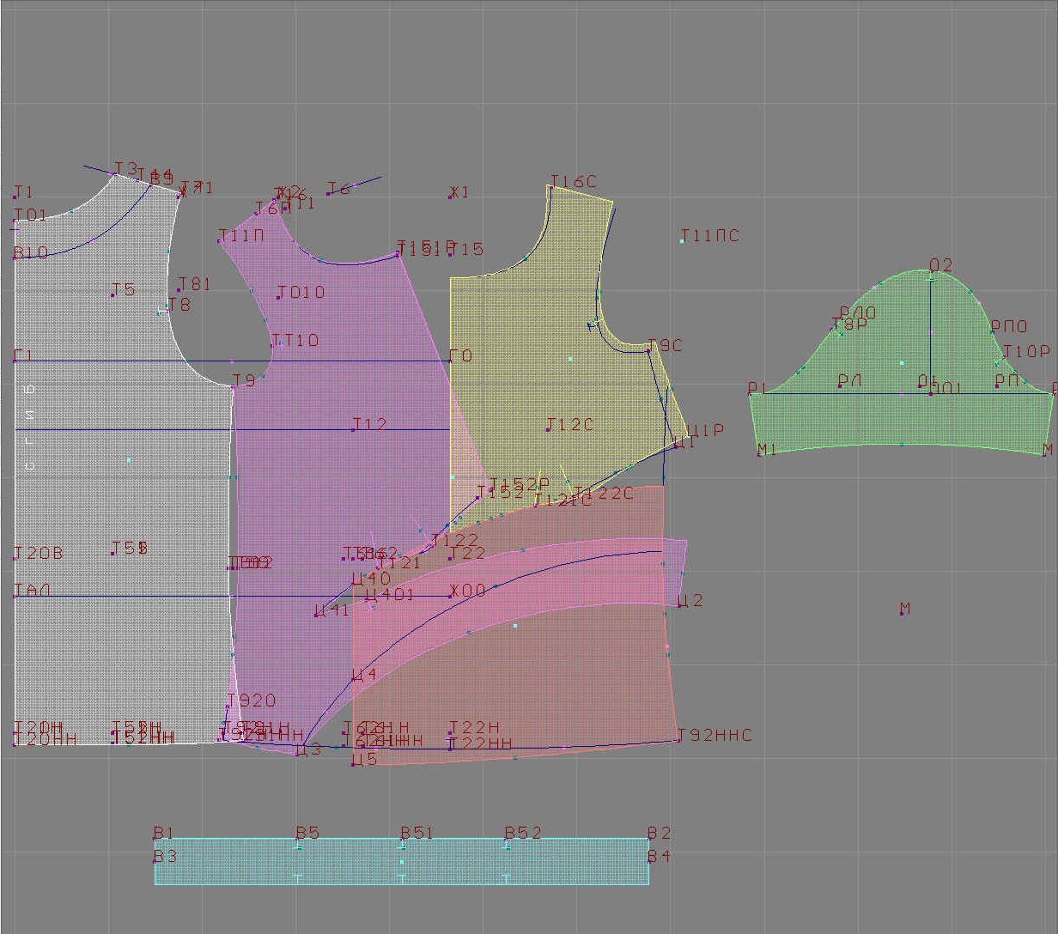Select point Т010 on purple piece
1058x934 pixels.
click(x=278, y=297)
